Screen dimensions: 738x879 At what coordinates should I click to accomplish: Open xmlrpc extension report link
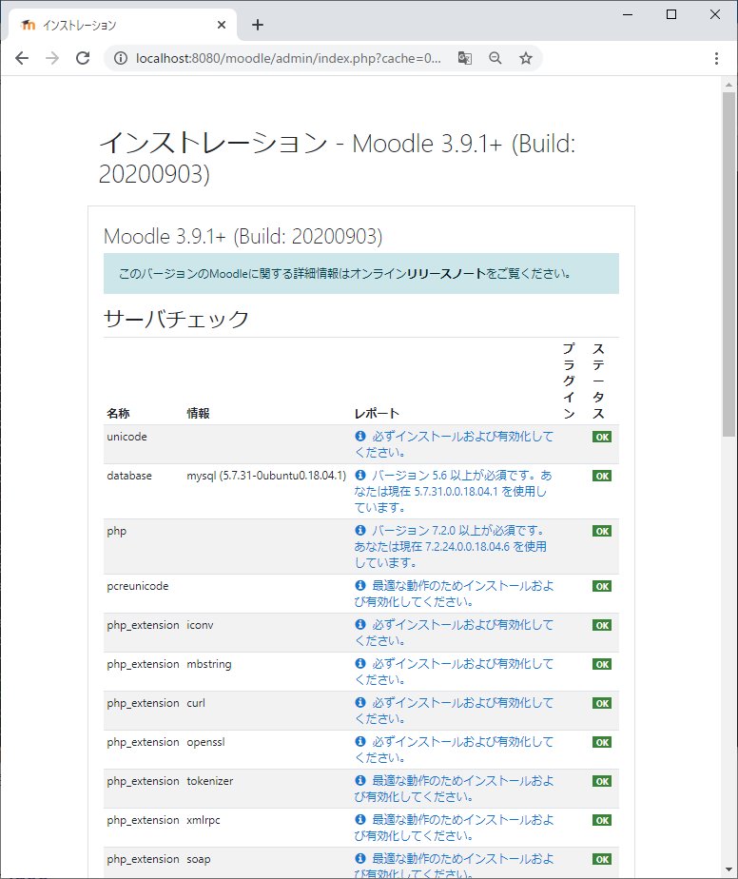tap(454, 828)
